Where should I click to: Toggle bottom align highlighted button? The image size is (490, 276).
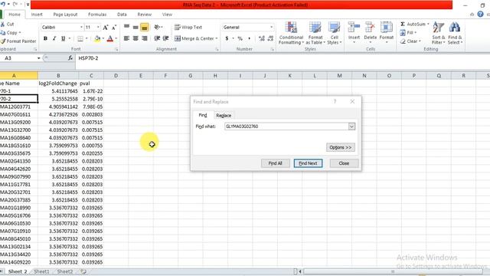pyautogui.click(x=145, y=28)
